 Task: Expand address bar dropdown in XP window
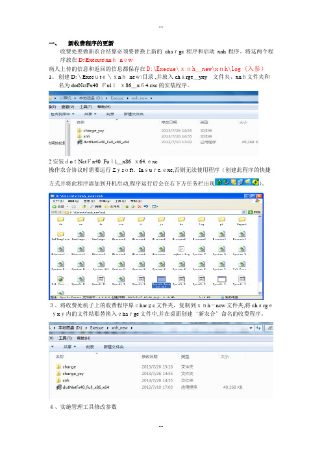coord(244,212)
